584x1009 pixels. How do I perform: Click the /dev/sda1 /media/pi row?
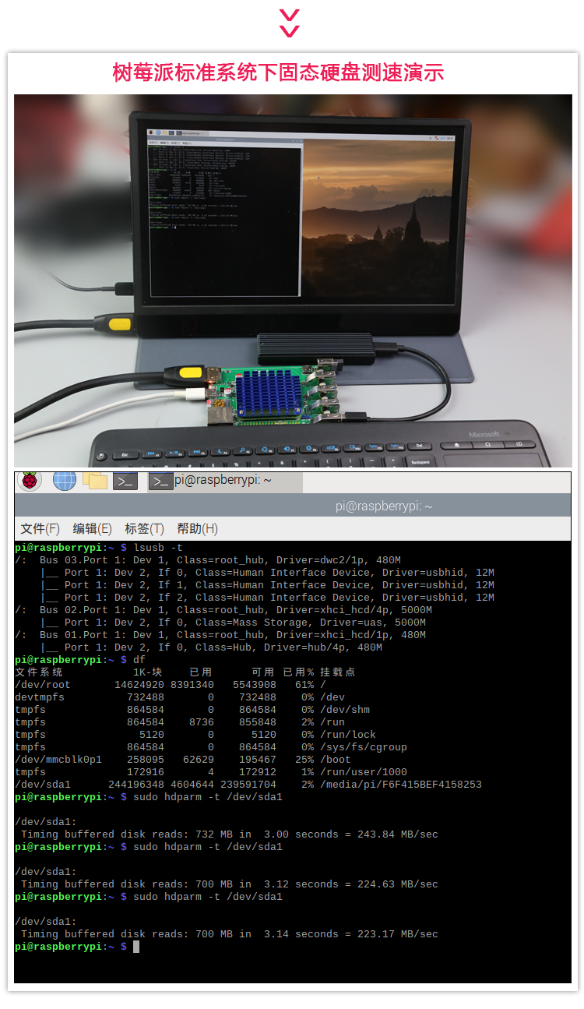248,785
